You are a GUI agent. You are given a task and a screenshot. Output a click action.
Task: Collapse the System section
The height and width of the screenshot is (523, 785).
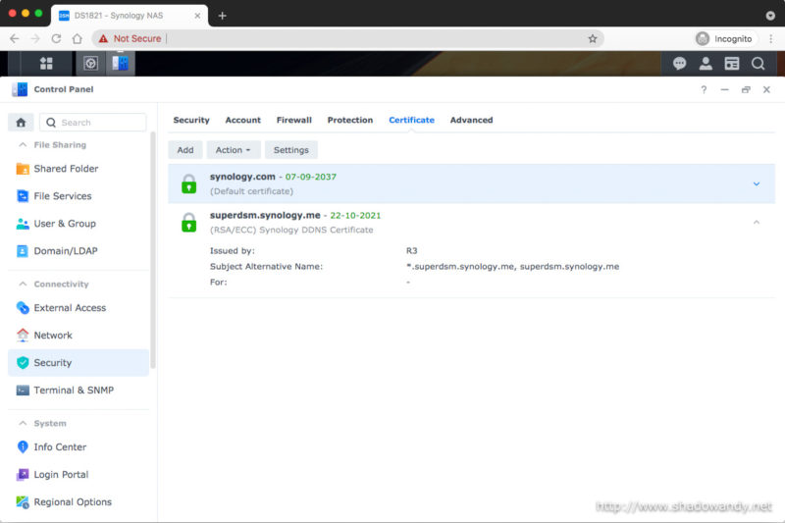(23, 423)
